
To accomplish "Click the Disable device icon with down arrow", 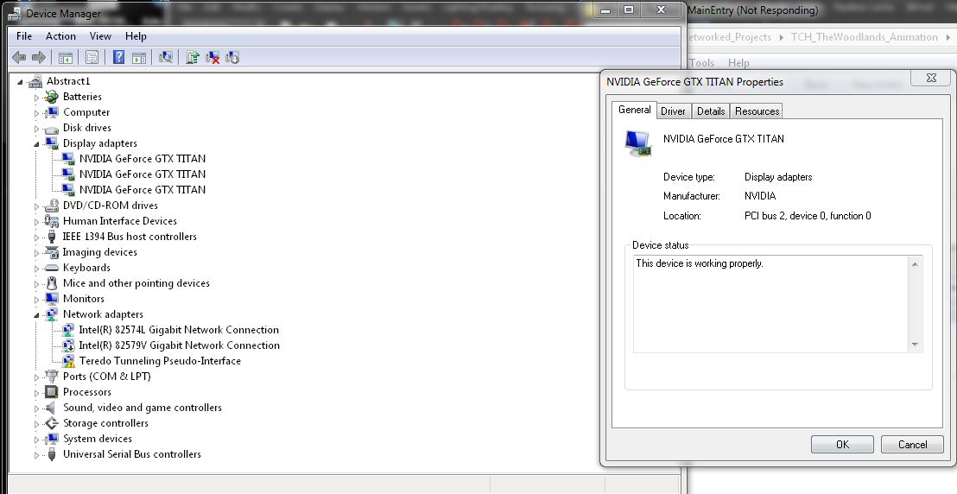I will point(232,57).
